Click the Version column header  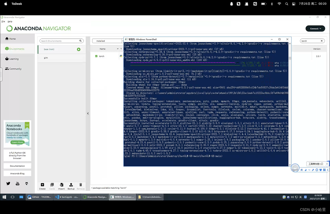[317, 49]
